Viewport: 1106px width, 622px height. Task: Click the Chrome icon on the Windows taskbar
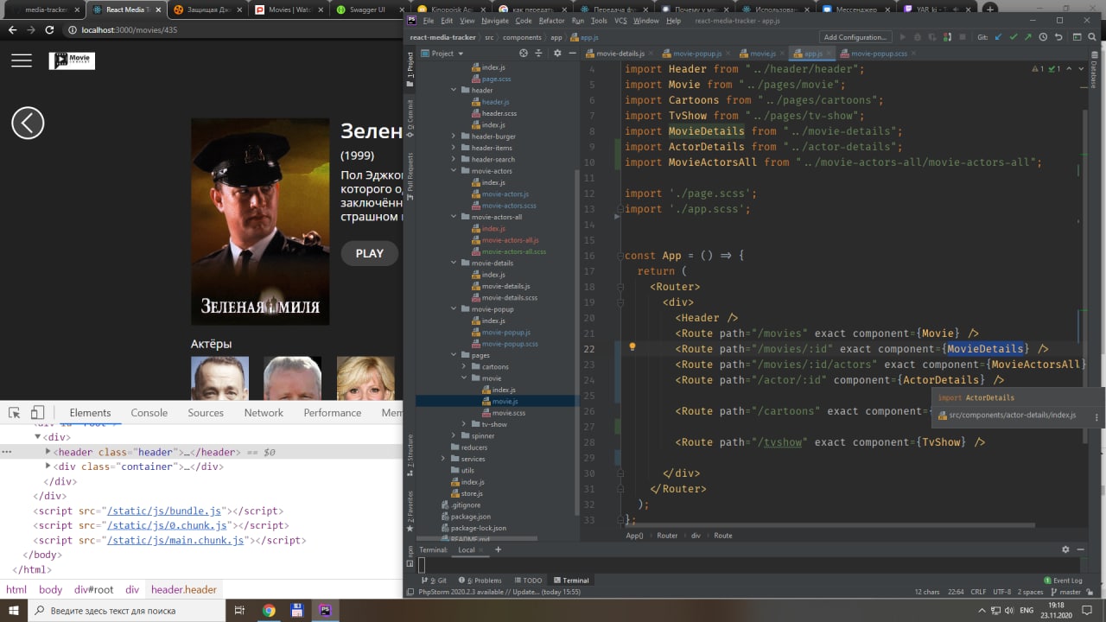(x=269, y=611)
